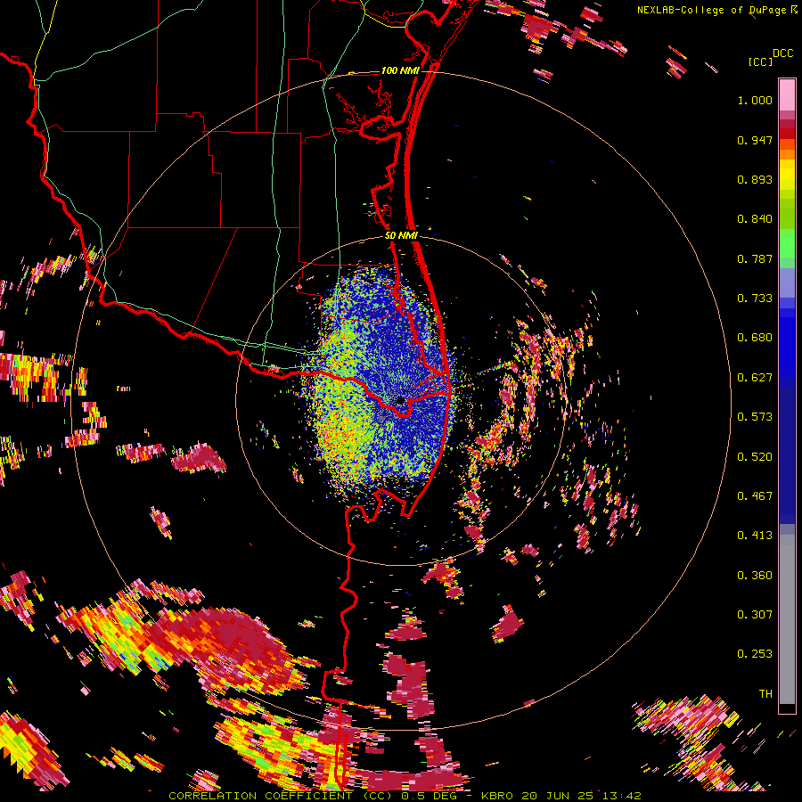Viewport: 802px width, 802px height.
Task: Pick the 0.627 color scale value
Action: pyautogui.click(x=755, y=378)
